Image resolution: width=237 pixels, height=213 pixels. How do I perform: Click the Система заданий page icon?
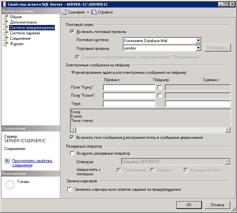(x=5, y=33)
